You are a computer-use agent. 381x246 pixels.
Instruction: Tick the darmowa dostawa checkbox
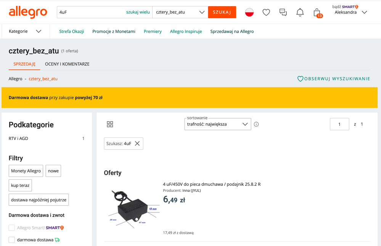pyautogui.click(x=12, y=240)
